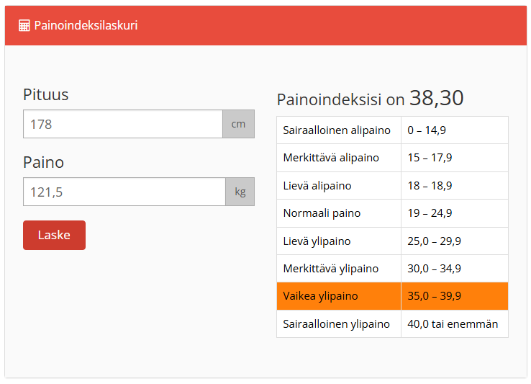Click the Pituus label
531x384 pixels.
(46, 94)
